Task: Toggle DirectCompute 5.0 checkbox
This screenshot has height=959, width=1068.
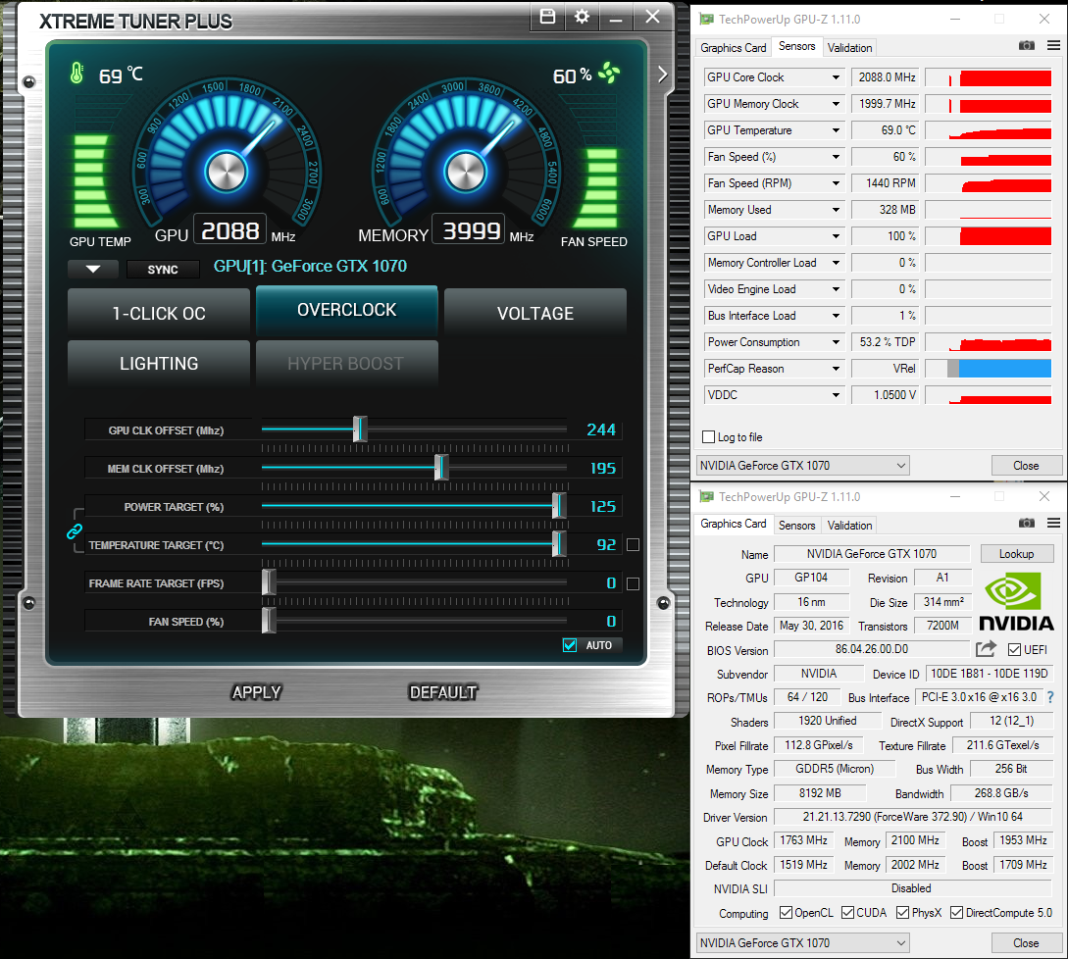Action: point(956,913)
